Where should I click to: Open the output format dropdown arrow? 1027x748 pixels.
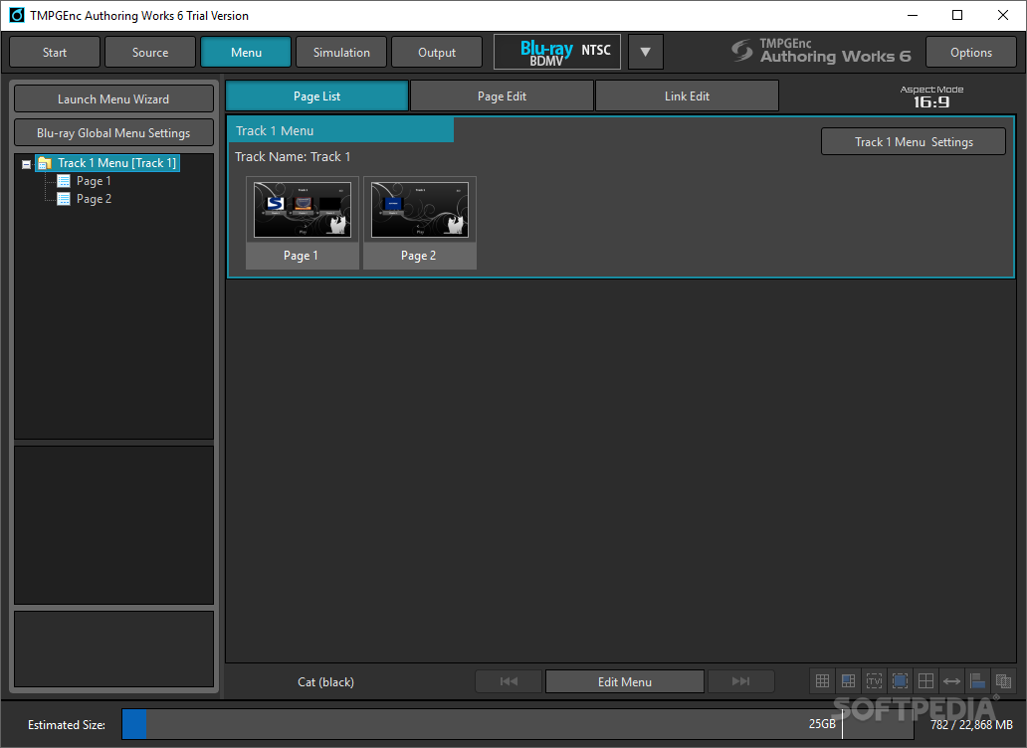[645, 52]
